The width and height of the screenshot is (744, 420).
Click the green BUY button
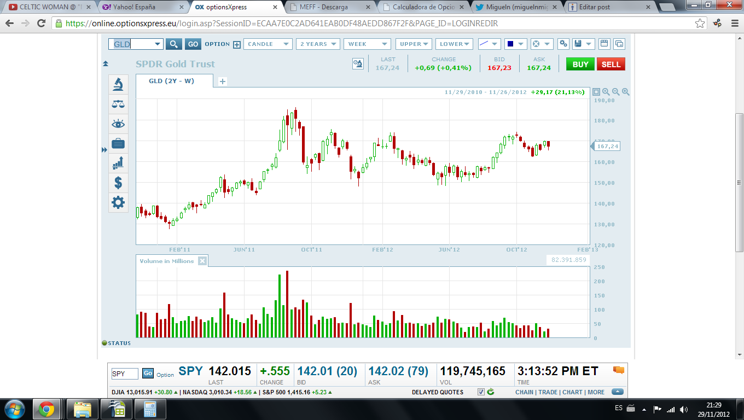(580, 64)
